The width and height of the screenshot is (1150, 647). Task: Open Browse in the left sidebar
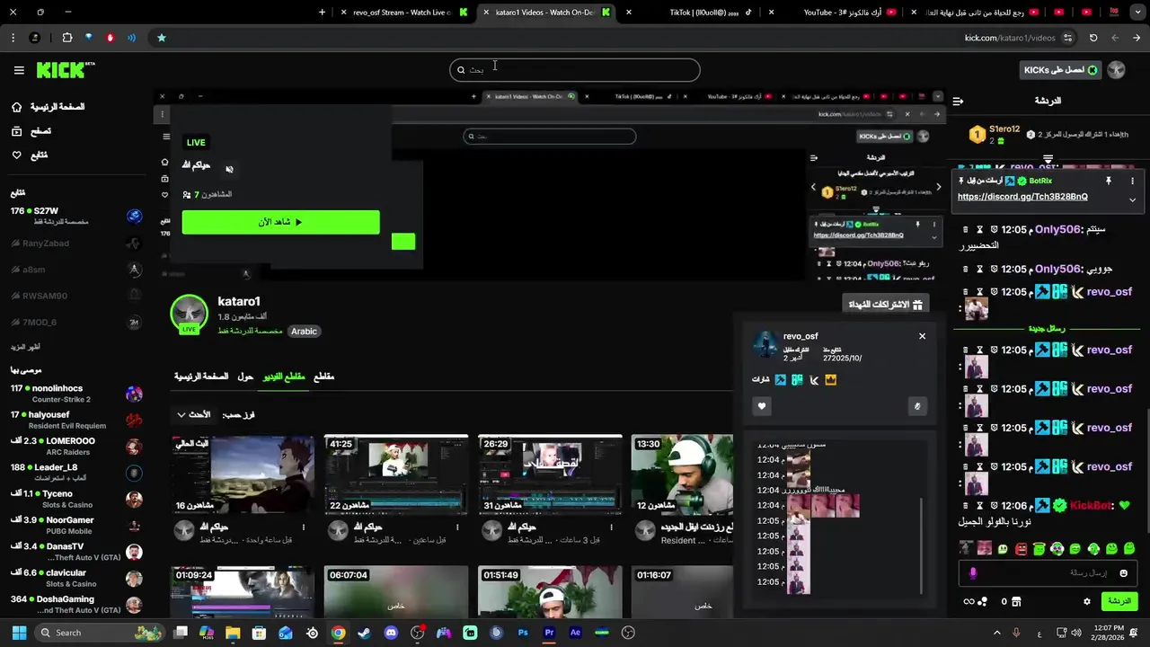coord(32,131)
